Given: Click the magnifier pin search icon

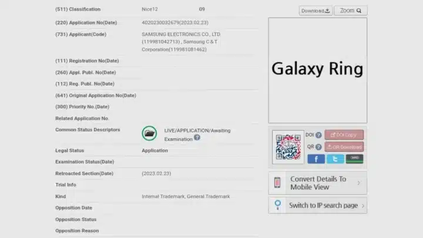Looking at the screenshot, I should [277, 205].
